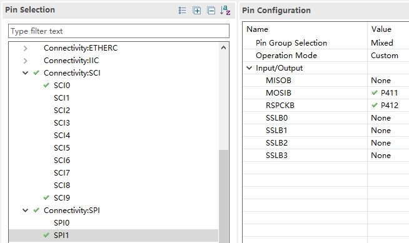Open MISOB value None

pos(381,81)
